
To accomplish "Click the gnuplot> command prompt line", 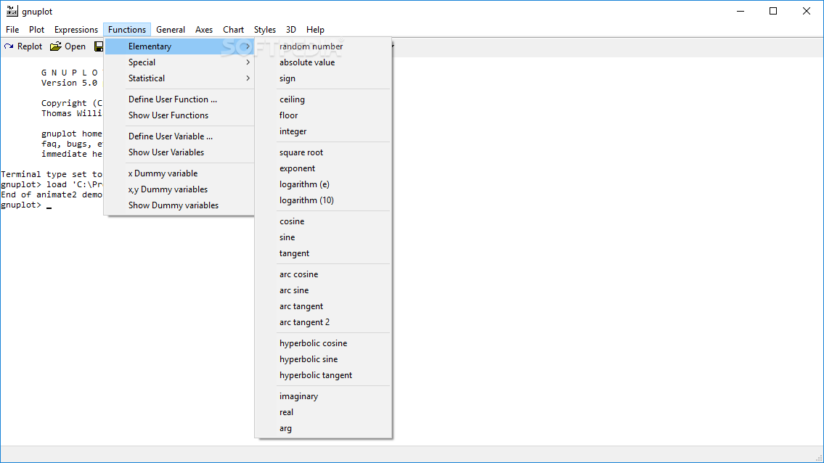I will (26, 205).
